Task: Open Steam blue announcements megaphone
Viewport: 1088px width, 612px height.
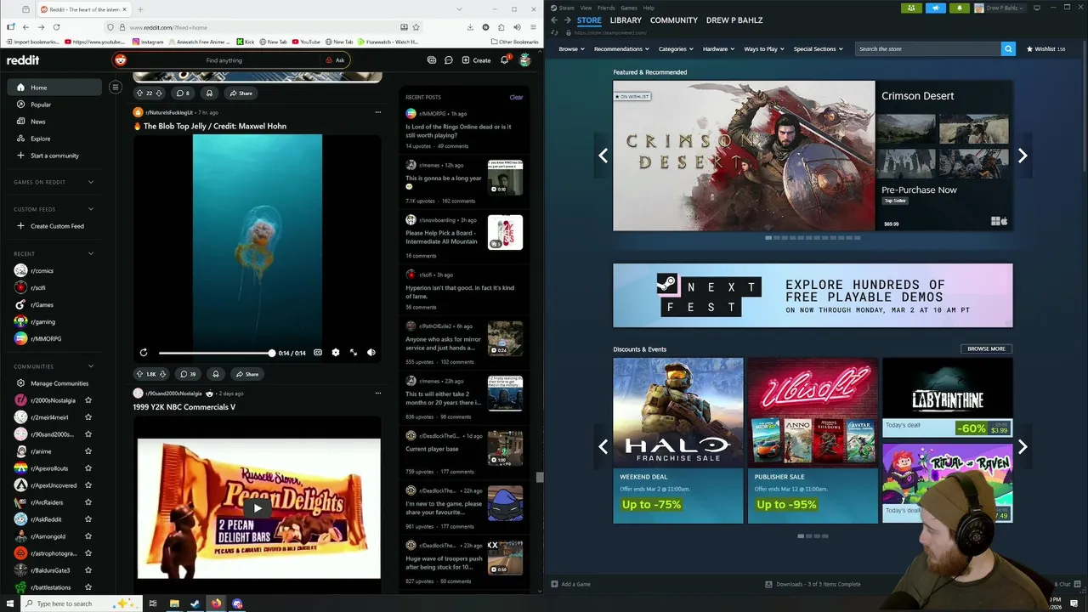Action: [936, 8]
